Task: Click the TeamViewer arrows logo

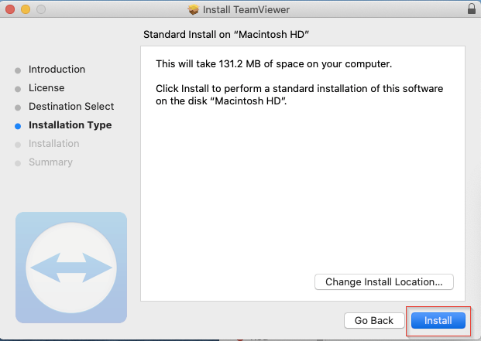Action: (70, 268)
